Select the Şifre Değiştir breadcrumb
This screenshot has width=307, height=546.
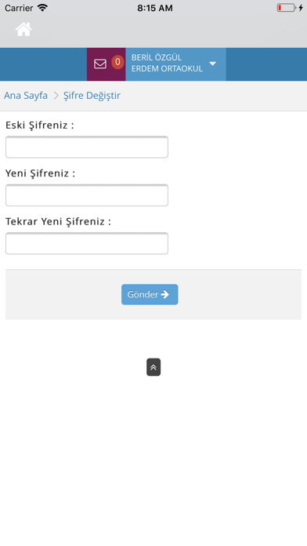tap(92, 96)
